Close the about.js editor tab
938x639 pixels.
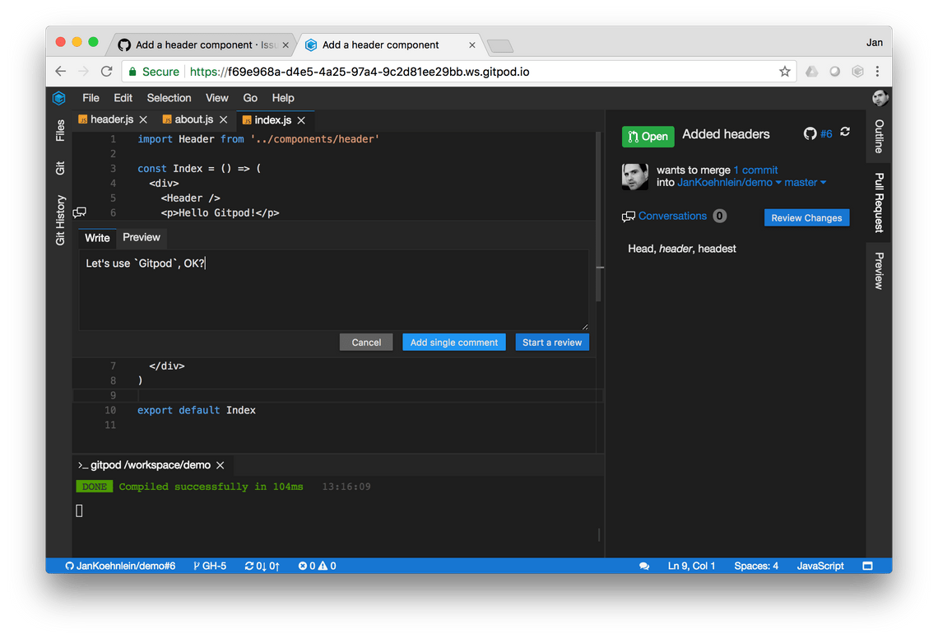[223, 119]
